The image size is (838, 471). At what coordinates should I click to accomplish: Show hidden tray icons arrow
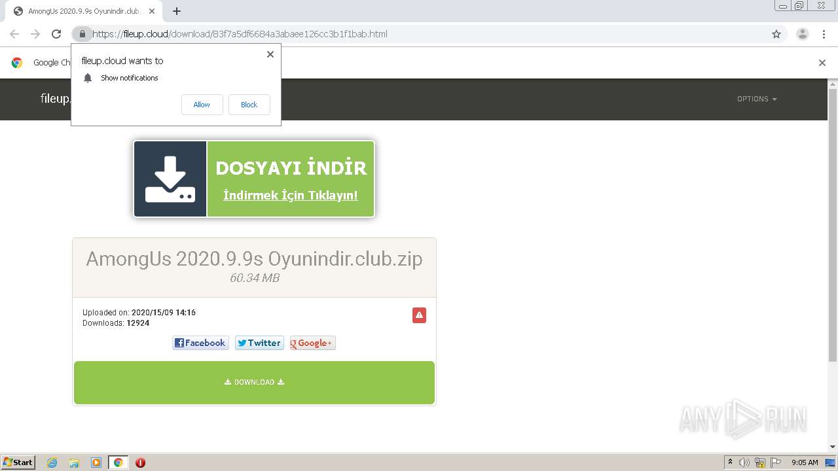[x=731, y=462]
